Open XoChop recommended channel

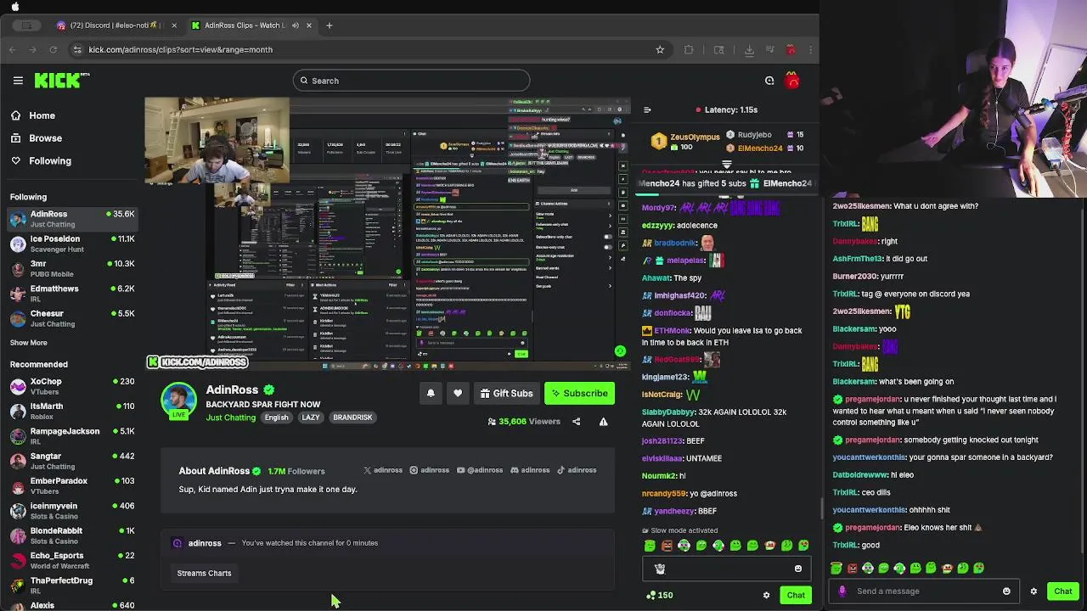[x=72, y=386]
